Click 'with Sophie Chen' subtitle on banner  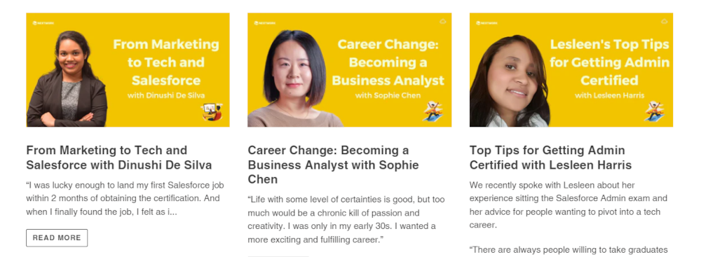click(x=388, y=95)
